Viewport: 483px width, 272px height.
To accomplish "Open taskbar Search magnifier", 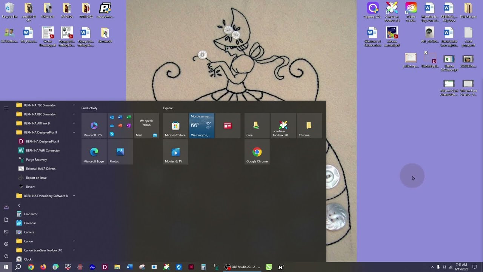I will (18, 267).
